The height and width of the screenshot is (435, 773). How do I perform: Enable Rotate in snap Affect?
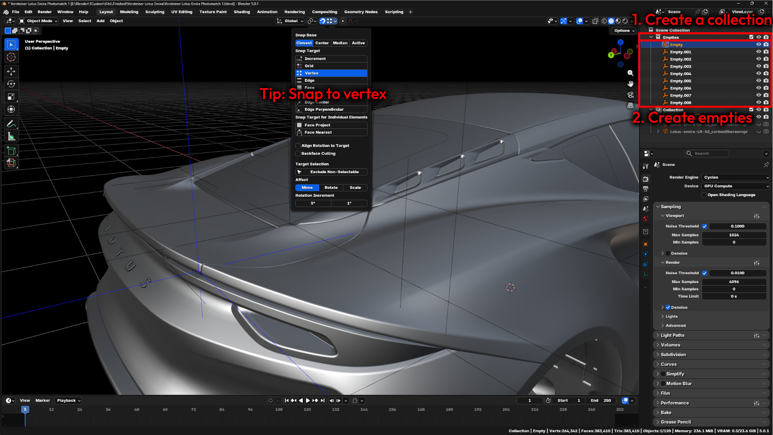tap(331, 188)
